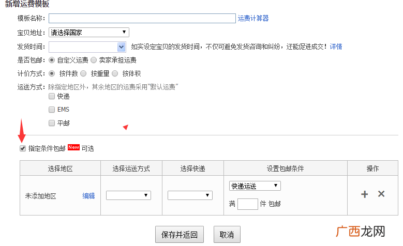Viewport: 403px width, 246px height.
Task: Open the 选择运送方式 column dropdown
Action: click(128, 195)
